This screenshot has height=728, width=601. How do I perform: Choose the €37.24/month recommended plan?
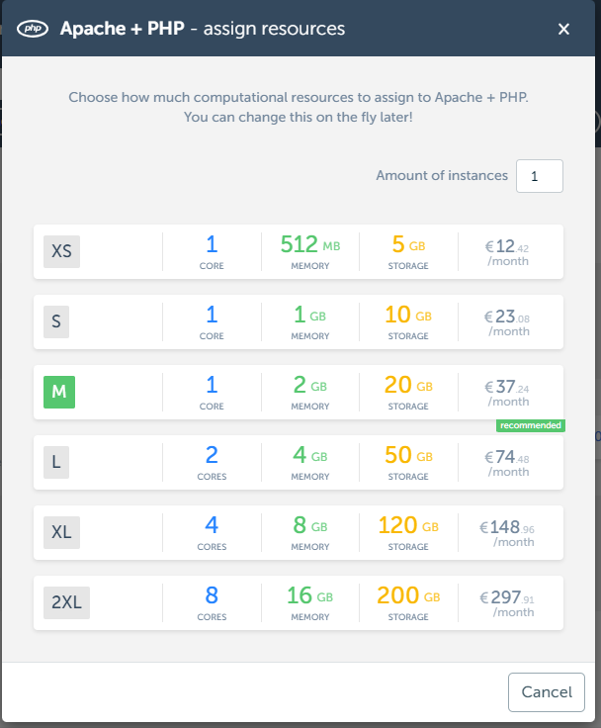507,393
